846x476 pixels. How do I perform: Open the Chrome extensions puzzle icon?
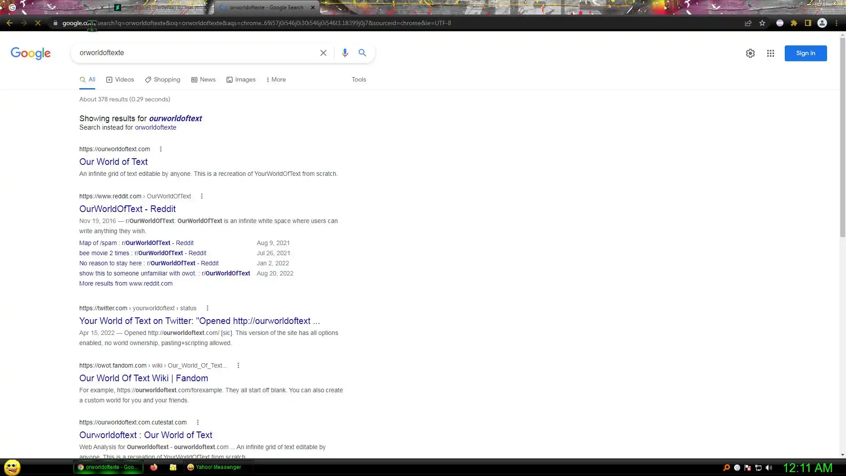click(x=794, y=23)
